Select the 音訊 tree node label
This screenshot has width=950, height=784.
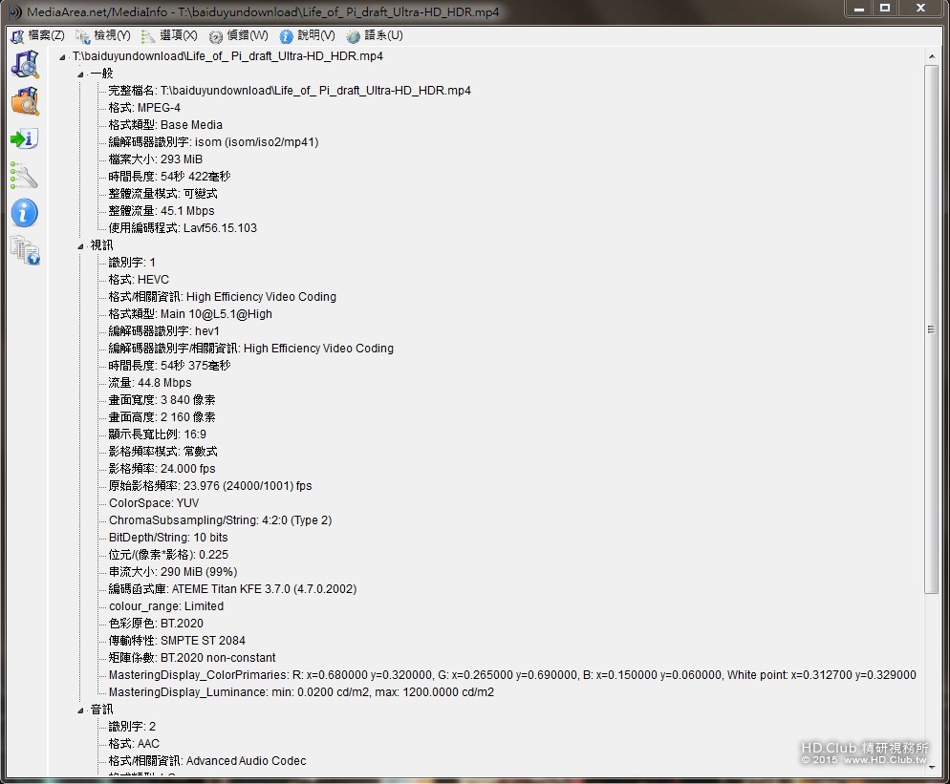pyautogui.click(x=101, y=710)
